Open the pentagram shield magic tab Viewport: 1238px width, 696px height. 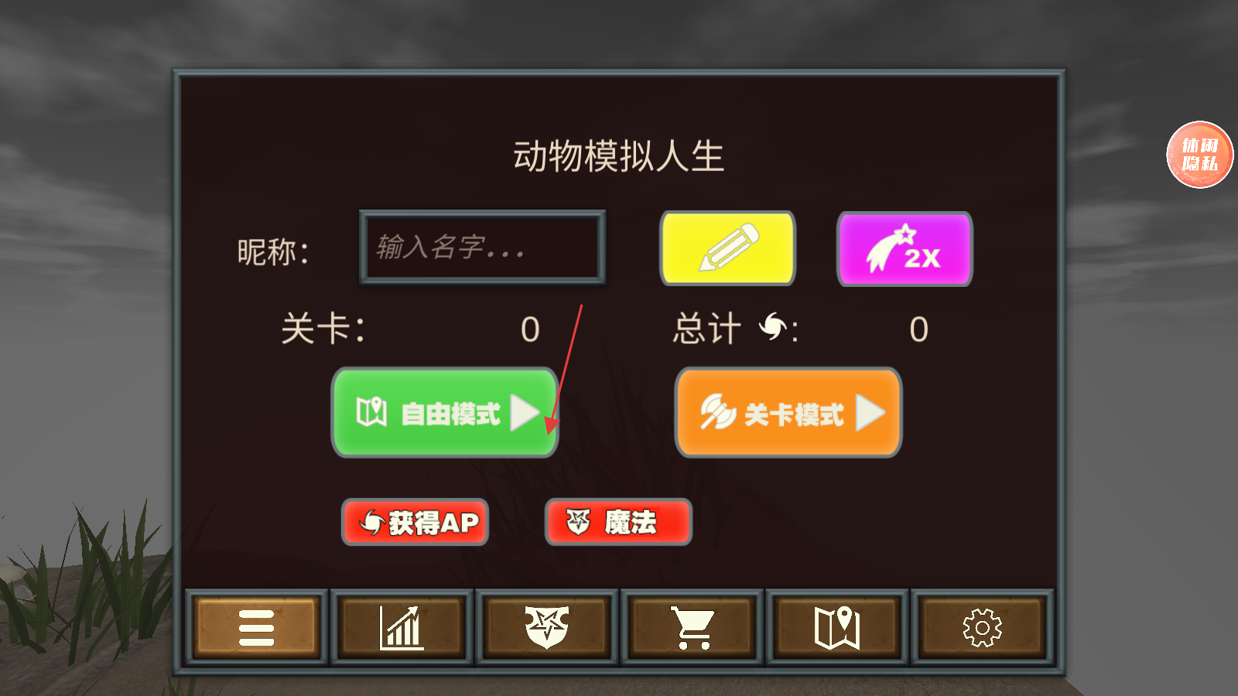point(546,627)
